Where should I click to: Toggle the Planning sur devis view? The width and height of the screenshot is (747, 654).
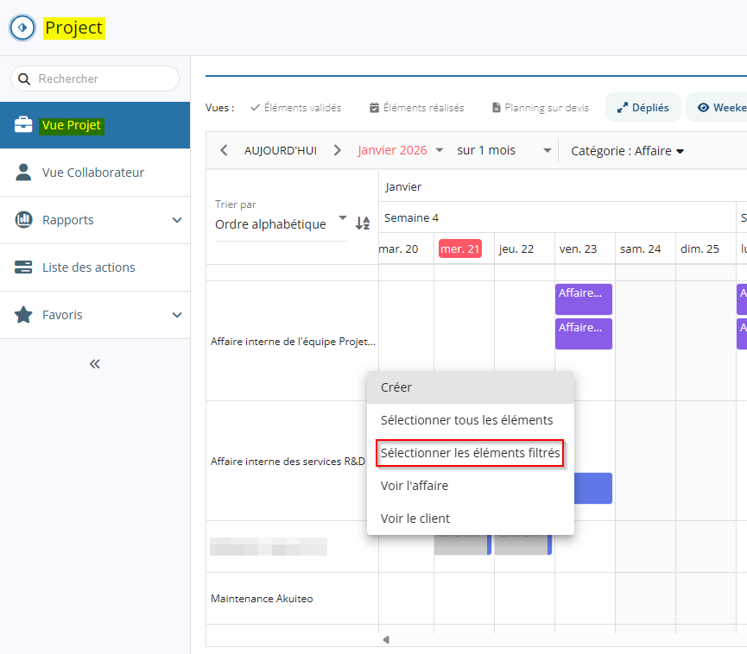[541, 108]
